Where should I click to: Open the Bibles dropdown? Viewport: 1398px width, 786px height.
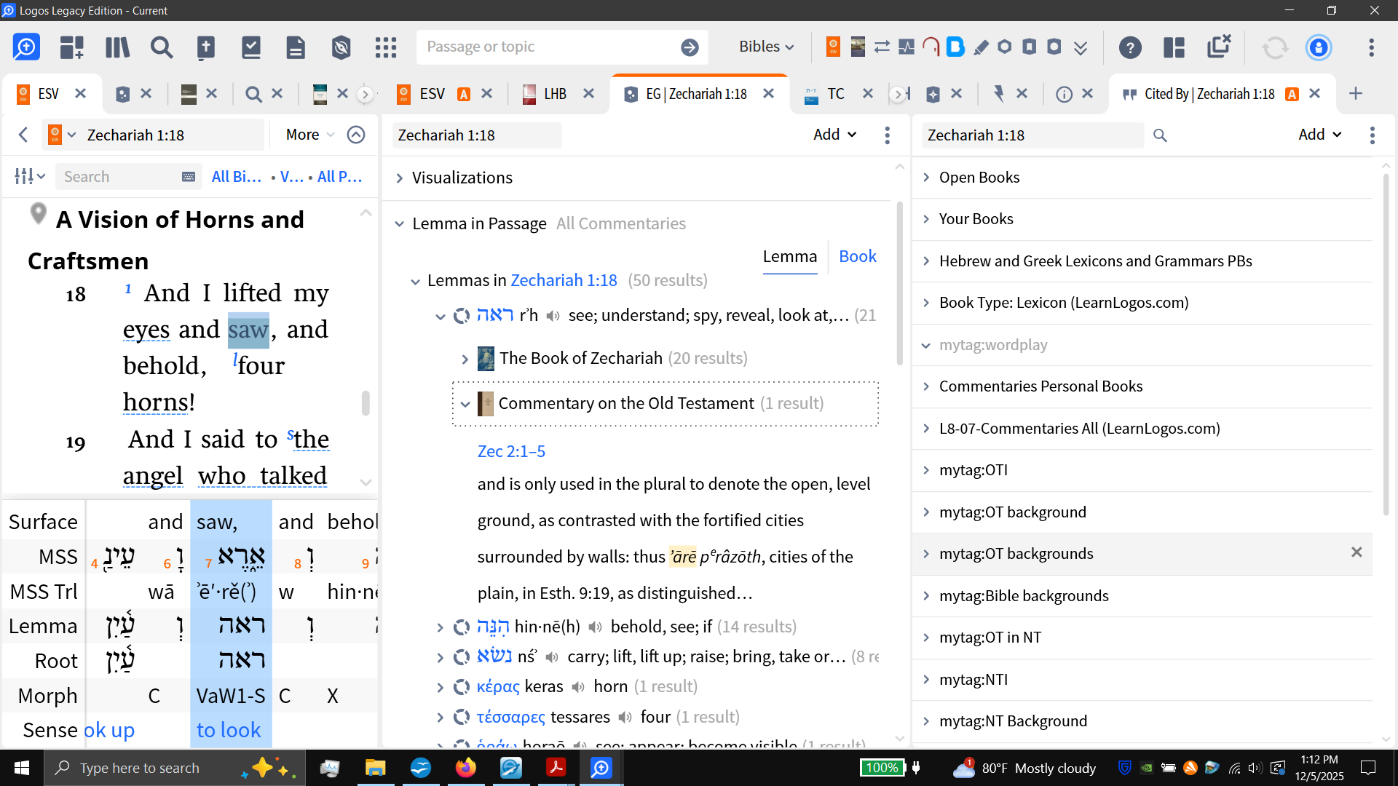[x=766, y=47]
